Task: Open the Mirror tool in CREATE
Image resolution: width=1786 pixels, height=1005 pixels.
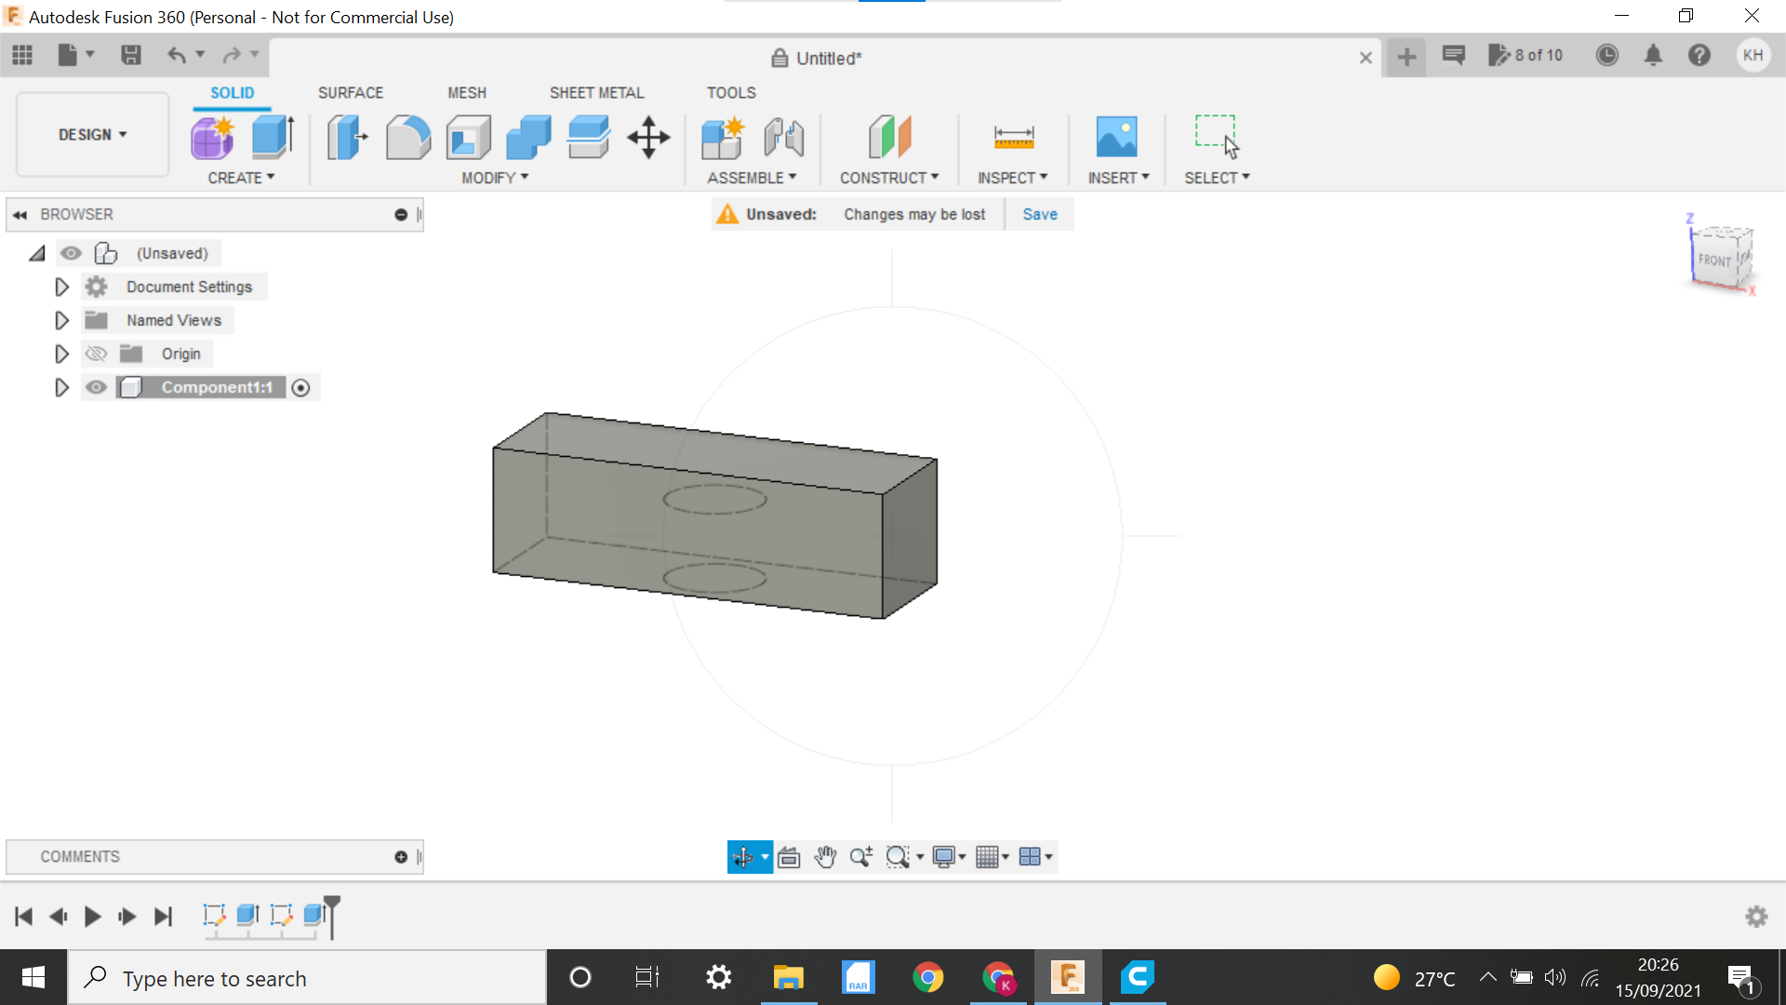Action: tap(240, 177)
